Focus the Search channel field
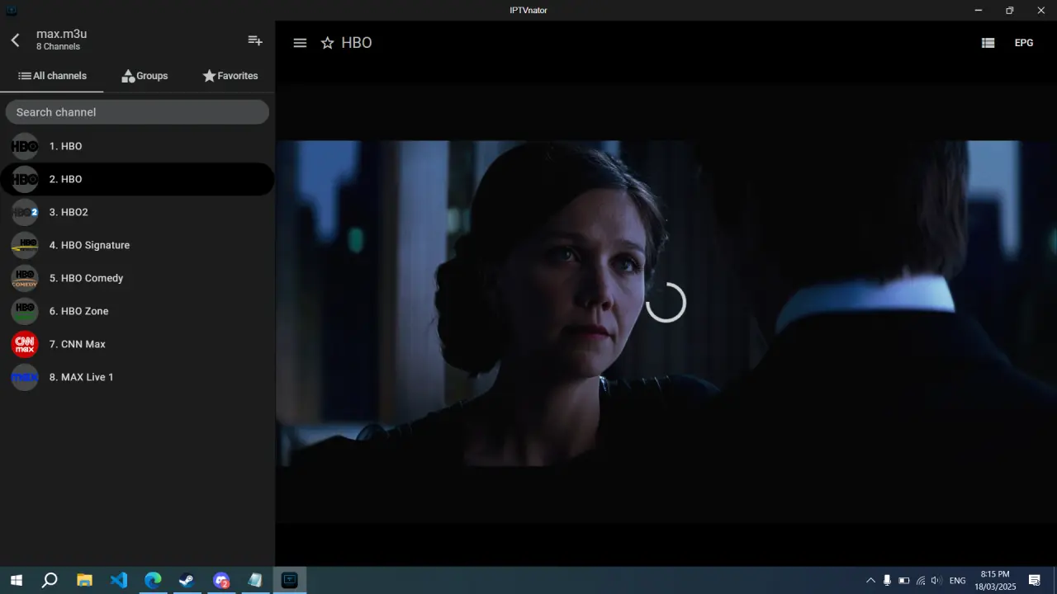The image size is (1057, 594). 137,112
